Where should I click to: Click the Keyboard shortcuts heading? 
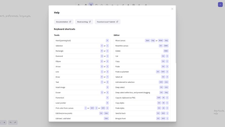pos(65,29)
